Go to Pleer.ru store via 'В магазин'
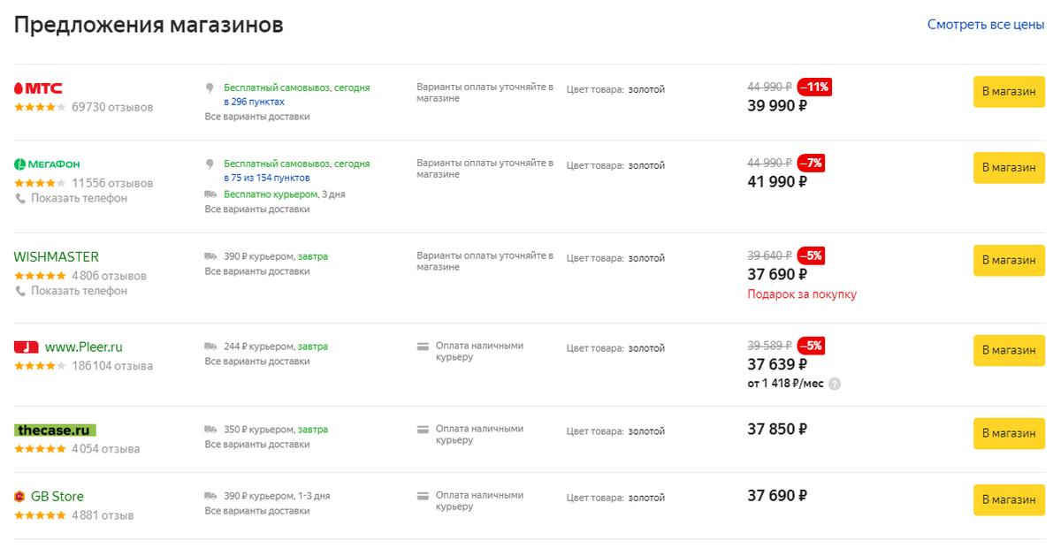1061x556 pixels. click(x=1009, y=350)
